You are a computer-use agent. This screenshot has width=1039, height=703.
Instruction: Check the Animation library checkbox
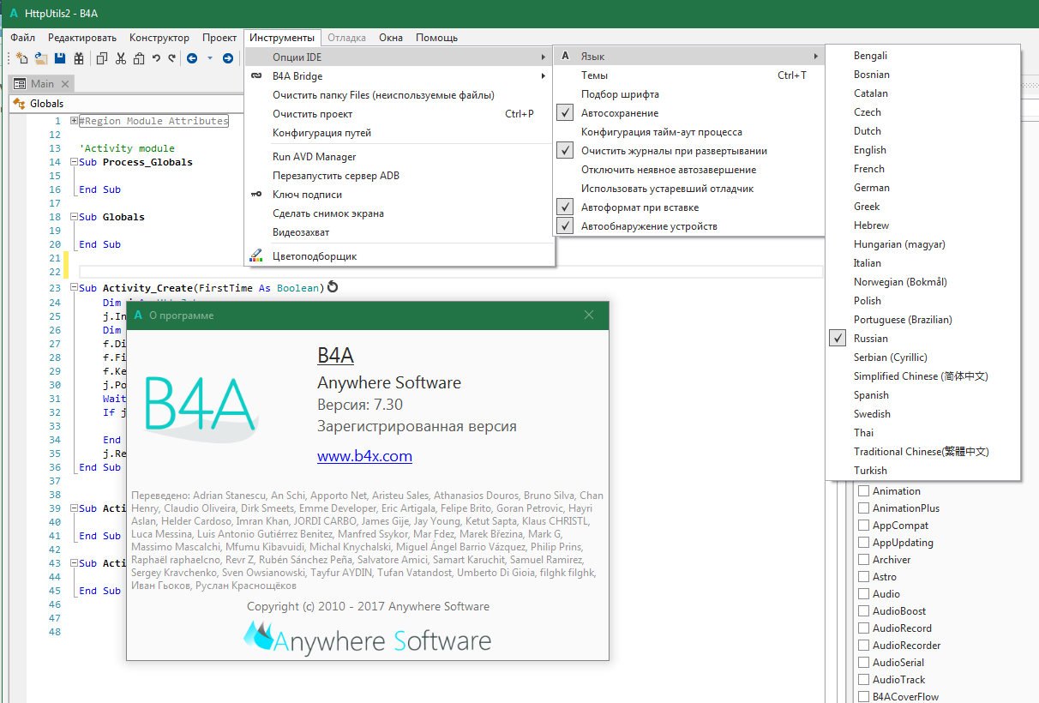[x=864, y=491]
